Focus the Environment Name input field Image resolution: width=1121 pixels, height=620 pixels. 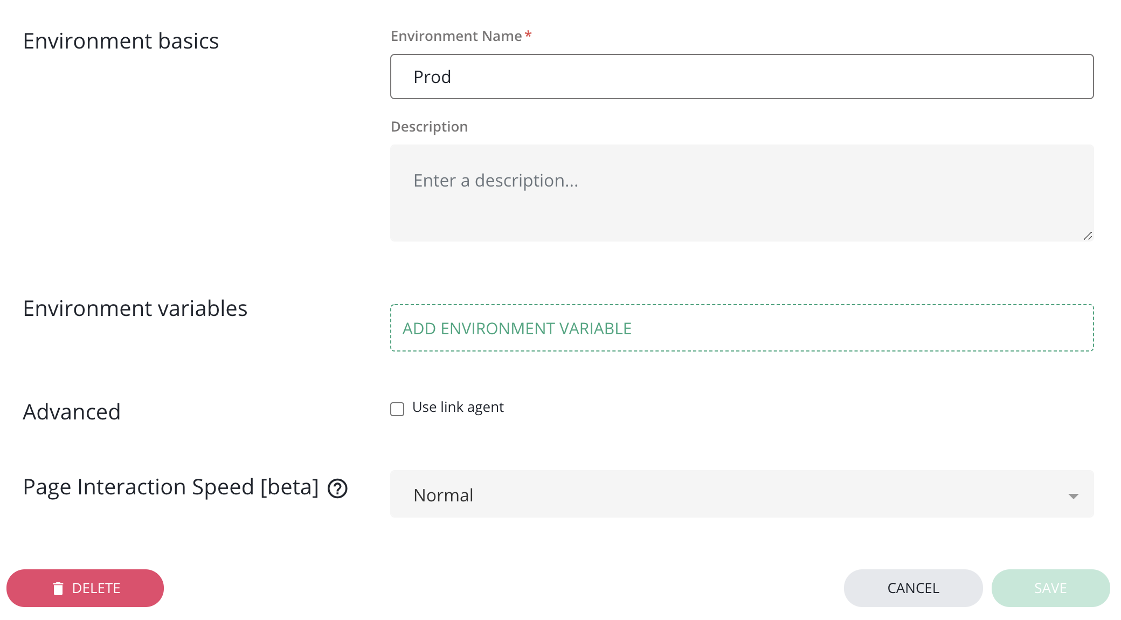742,77
